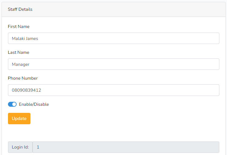This screenshot has width=227, height=155.
Task: Click the 'Staff Details' title text
Action: click(x=20, y=9)
